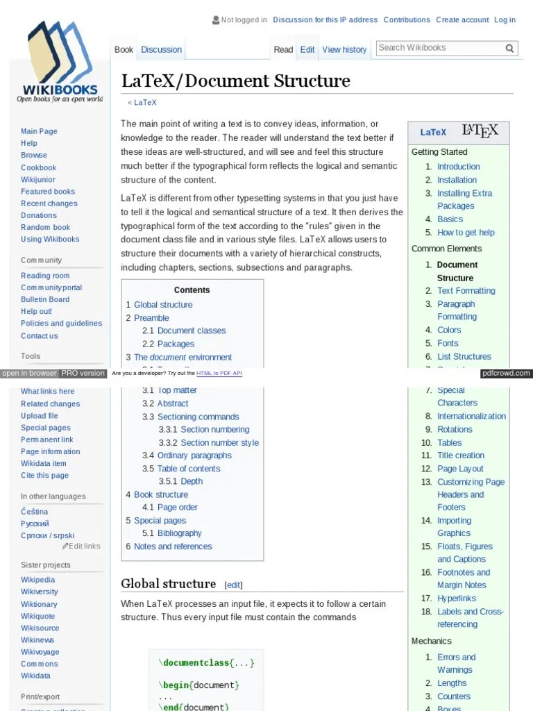Open Main Page in sidebar
This screenshot has height=711, width=533.
pos(39,131)
